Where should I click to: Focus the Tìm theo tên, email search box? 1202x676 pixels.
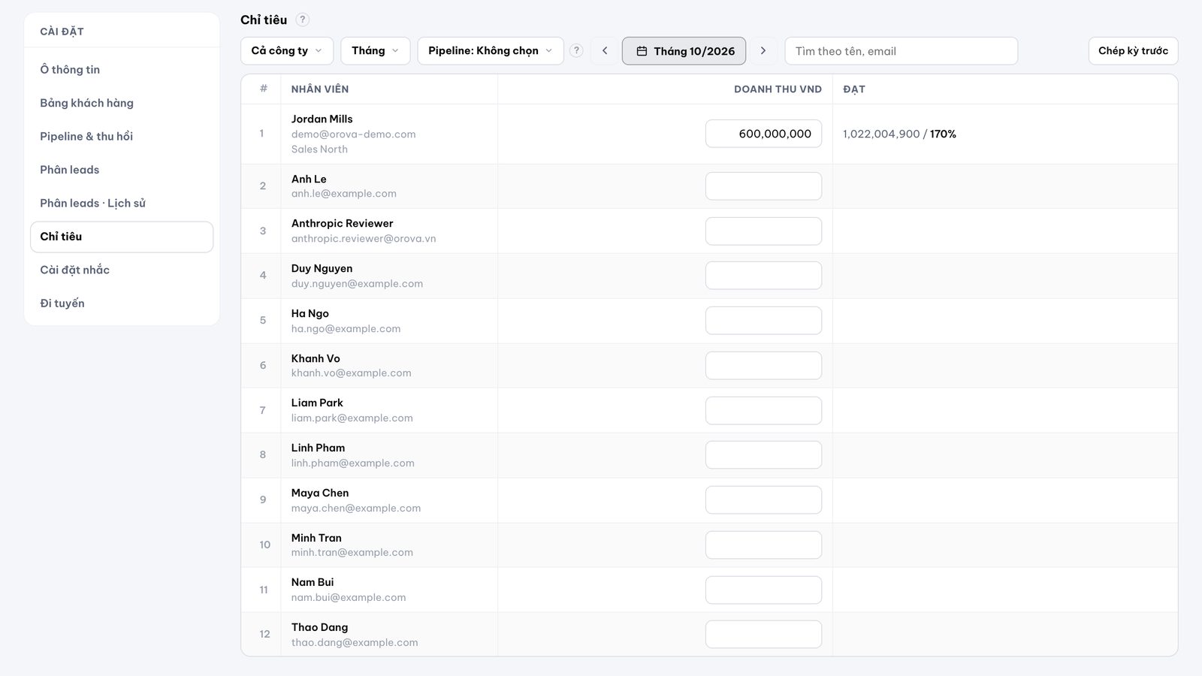901,51
